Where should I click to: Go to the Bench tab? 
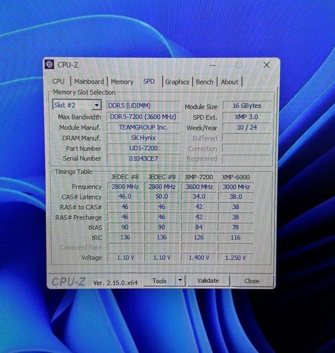click(205, 82)
